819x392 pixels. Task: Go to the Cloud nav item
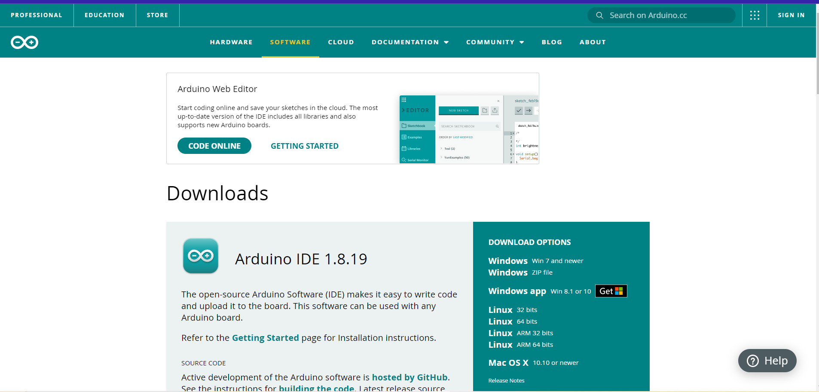(341, 42)
